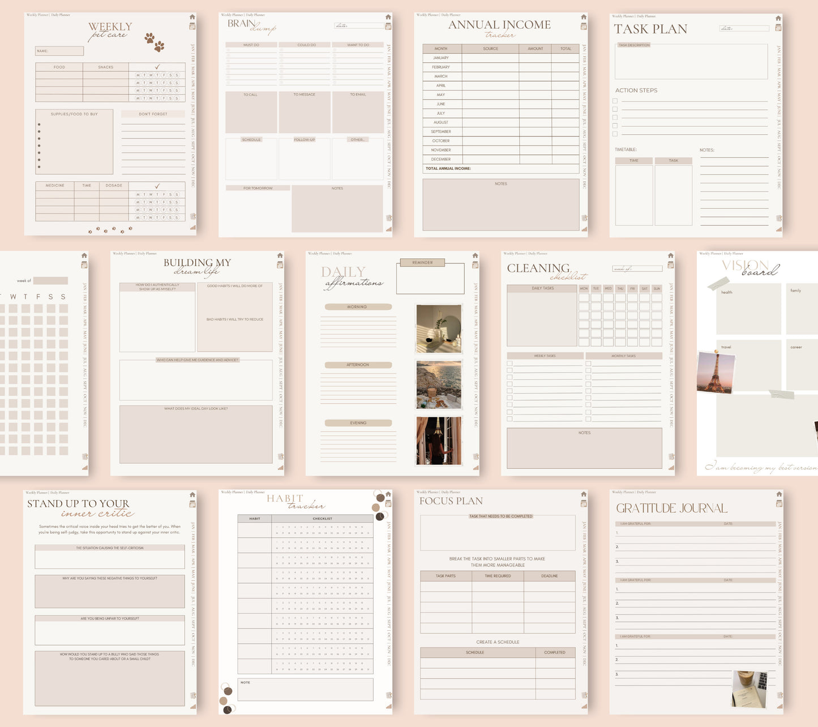Click bar chart icon on Brain Dump page
The height and width of the screenshot is (727, 818).
pos(388,229)
